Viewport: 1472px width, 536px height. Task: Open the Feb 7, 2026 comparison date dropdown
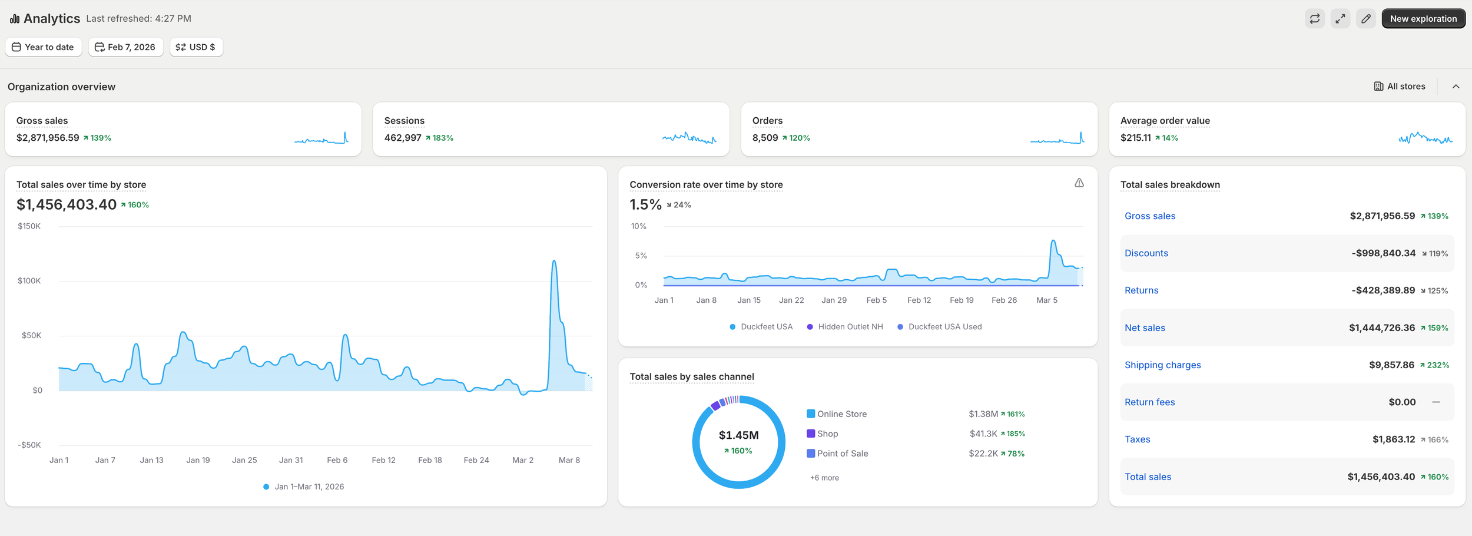click(x=125, y=47)
